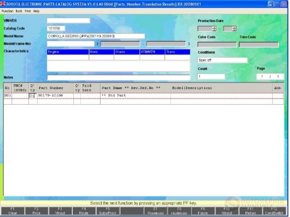The height and width of the screenshot is (217, 290).
Task: Click the F9 Figure button
Action: coord(203,211)
